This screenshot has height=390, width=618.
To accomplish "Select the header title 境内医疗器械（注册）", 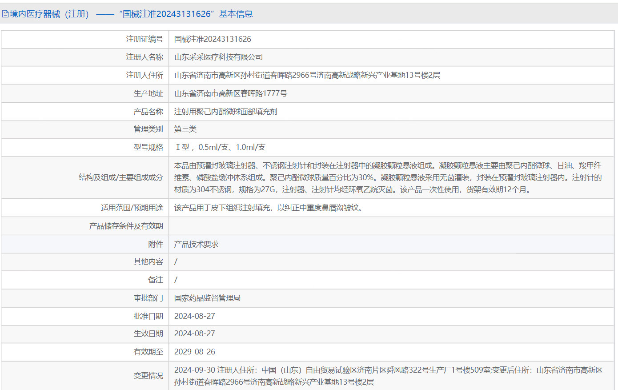I will click(49, 14).
